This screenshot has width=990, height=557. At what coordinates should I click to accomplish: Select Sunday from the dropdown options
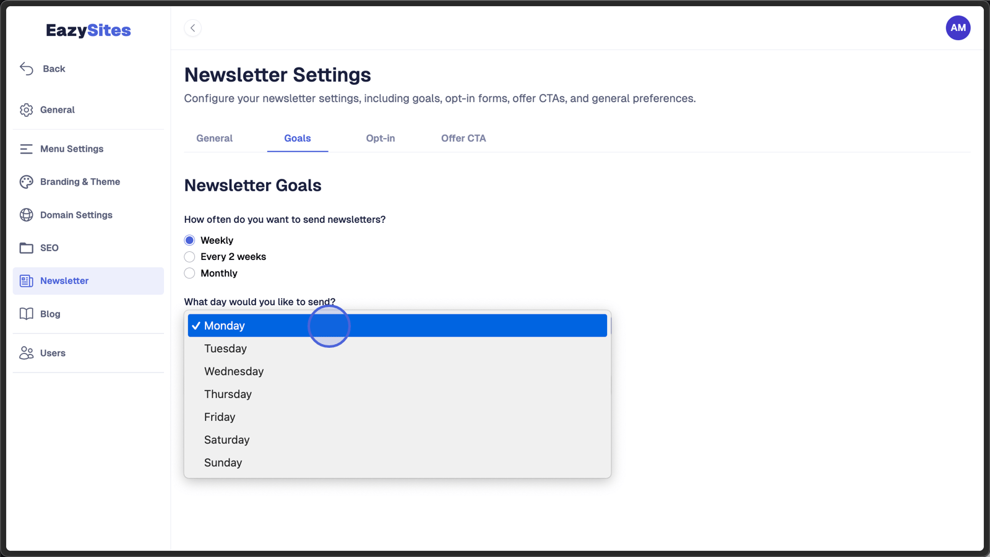pos(397,463)
